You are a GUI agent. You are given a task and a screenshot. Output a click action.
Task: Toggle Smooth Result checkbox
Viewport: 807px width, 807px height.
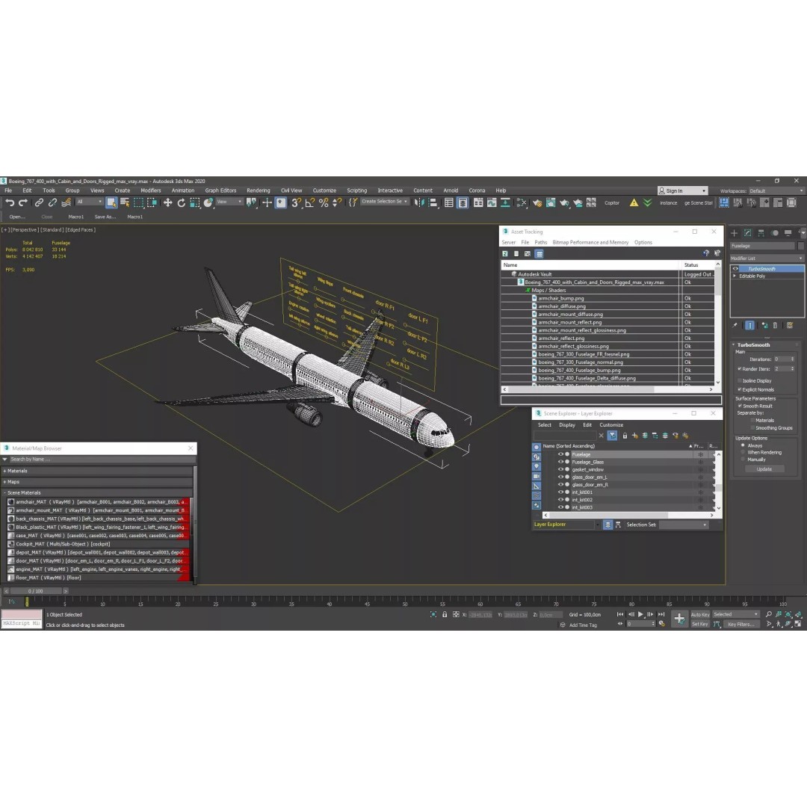pyautogui.click(x=740, y=406)
